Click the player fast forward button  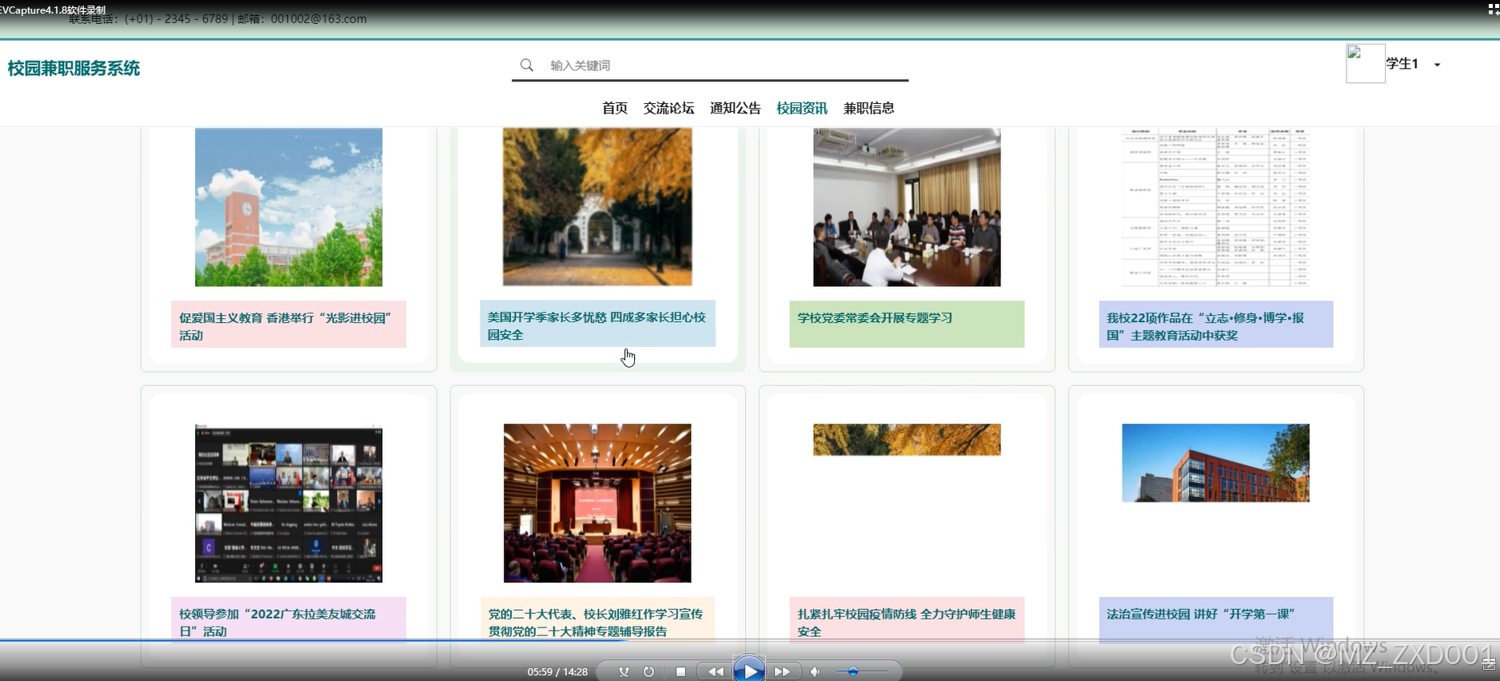[x=783, y=671]
